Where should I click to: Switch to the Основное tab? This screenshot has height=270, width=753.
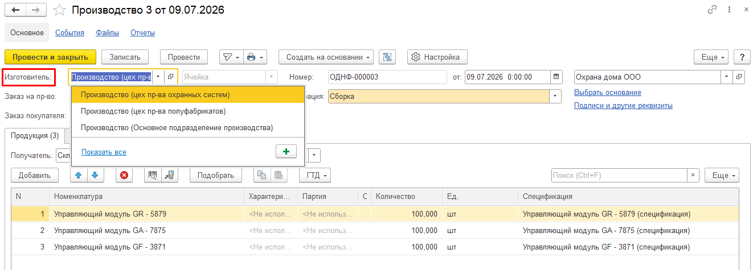[x=27, y=32]
